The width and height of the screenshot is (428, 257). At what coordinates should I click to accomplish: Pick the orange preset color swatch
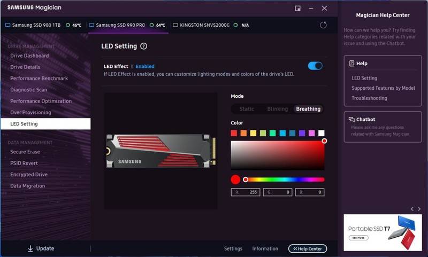coord(243,133)
